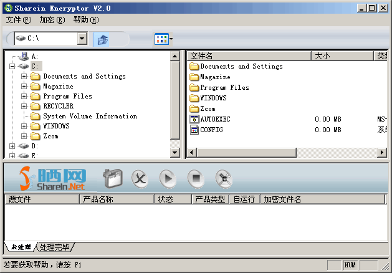Click the round delete X button

click(140, 179)
